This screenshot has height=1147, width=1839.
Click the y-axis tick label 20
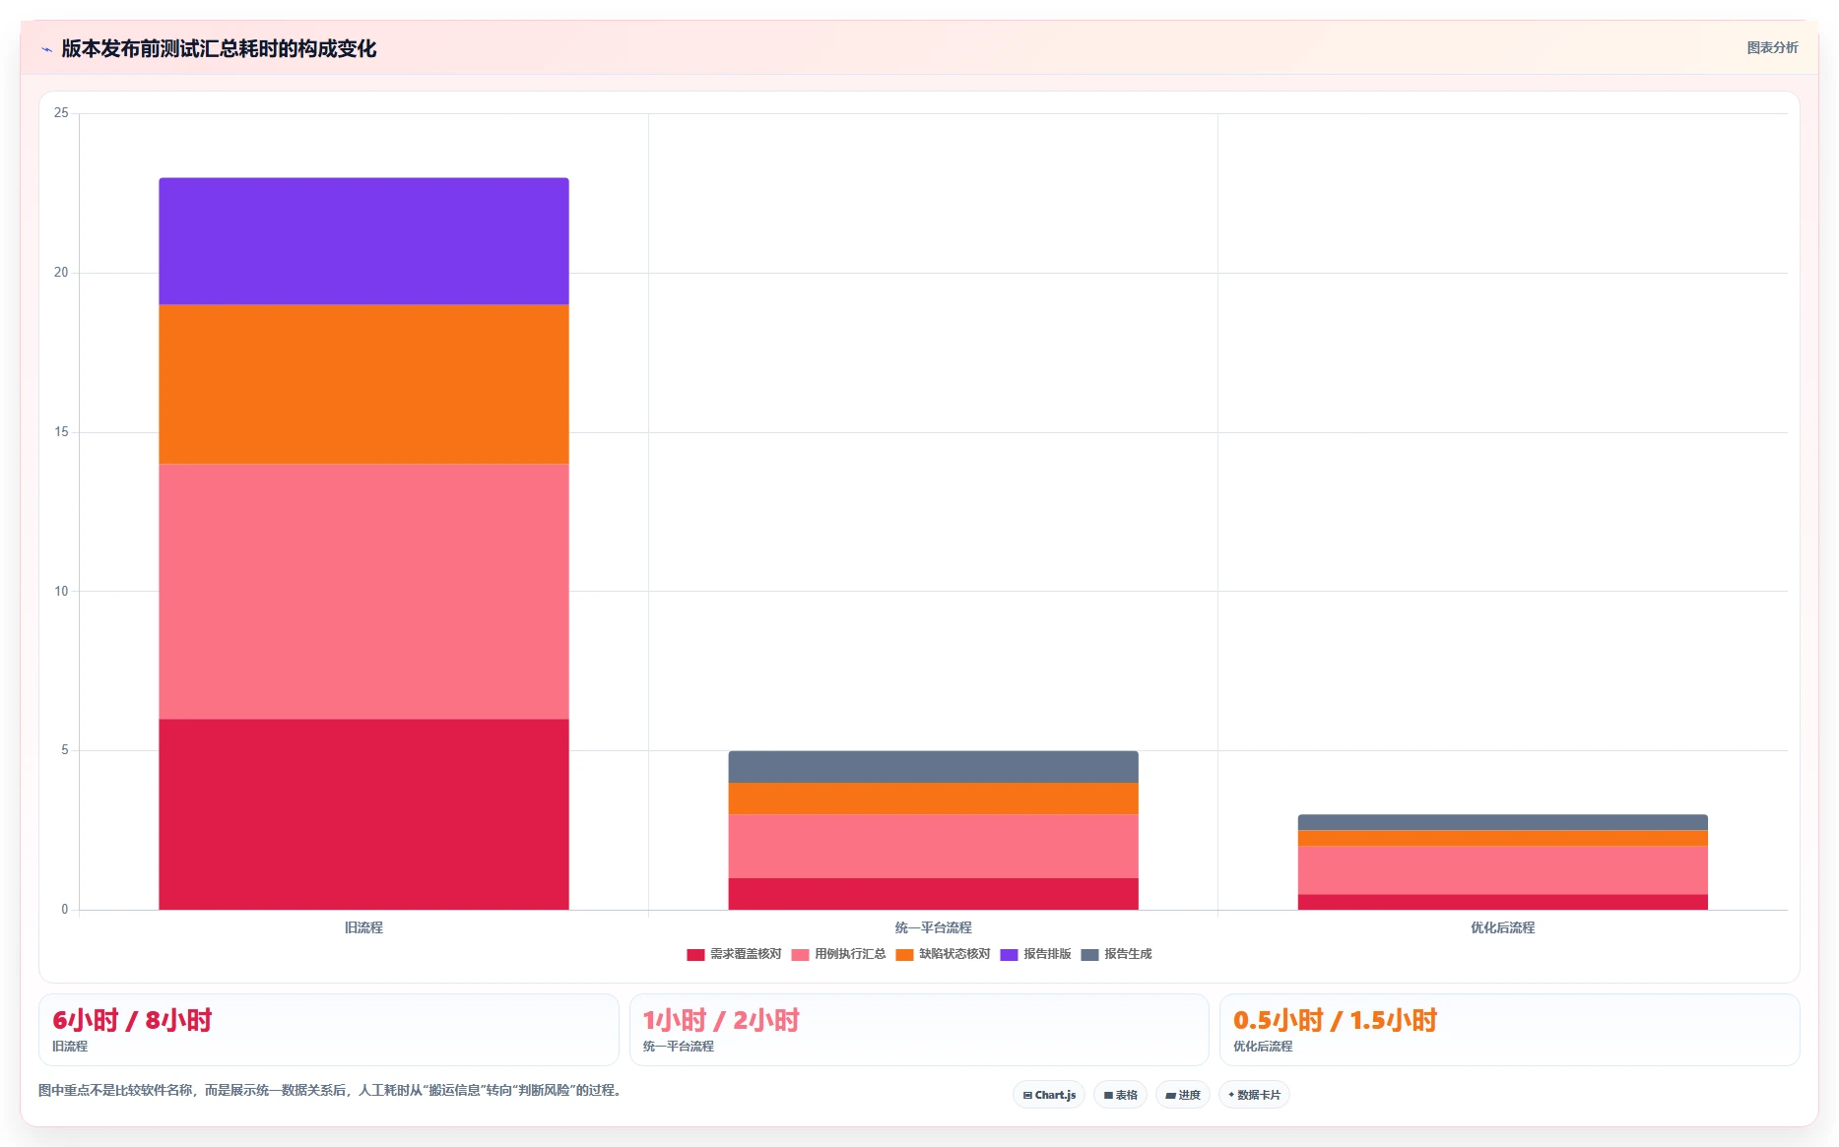click(x=61, y=273)
